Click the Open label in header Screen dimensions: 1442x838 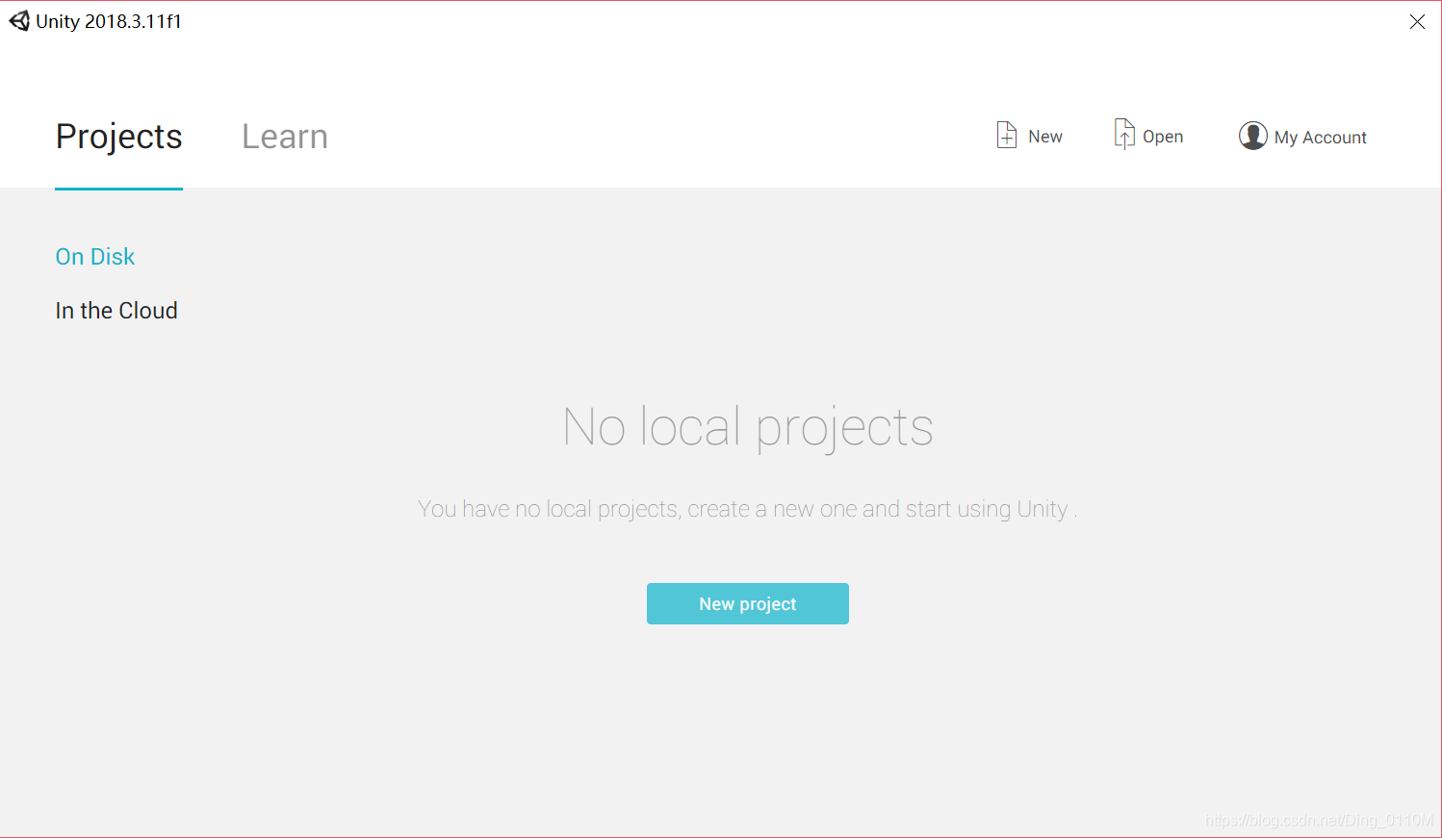(1163, 137)
